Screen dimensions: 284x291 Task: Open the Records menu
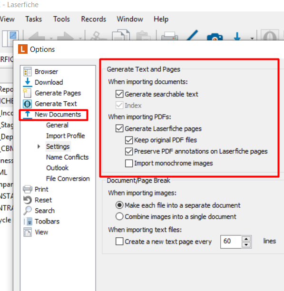[x=94, y=19]
